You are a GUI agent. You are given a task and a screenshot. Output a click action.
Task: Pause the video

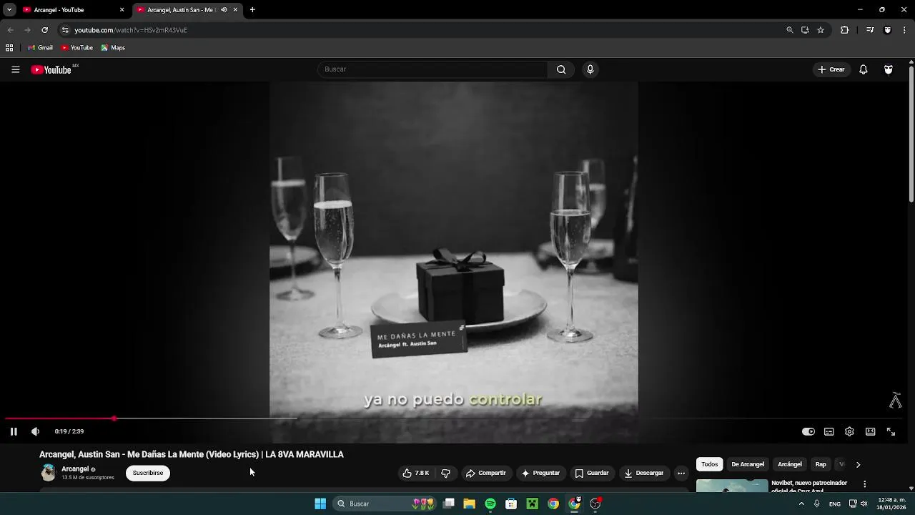click(x=14, y=431)
